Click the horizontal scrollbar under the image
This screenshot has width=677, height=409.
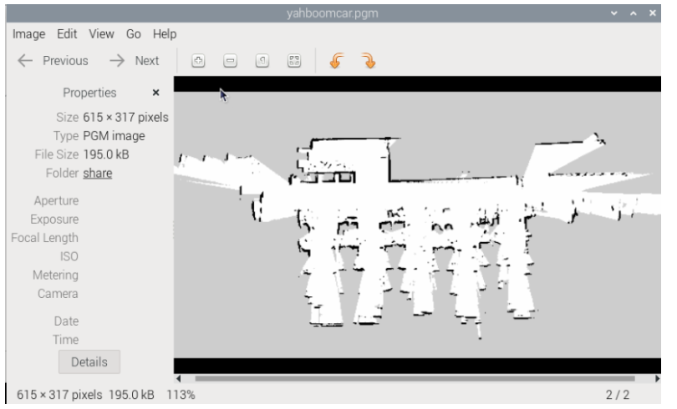(418, 380)
